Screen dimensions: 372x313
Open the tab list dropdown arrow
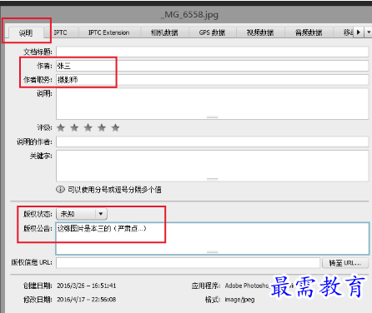coord(369,32)
